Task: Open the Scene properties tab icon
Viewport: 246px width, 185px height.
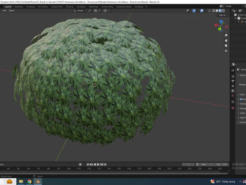Action: point(233,91)
